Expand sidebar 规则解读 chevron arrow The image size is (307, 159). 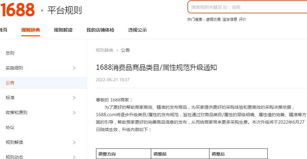pyautogui.click(x=74, y=142)
